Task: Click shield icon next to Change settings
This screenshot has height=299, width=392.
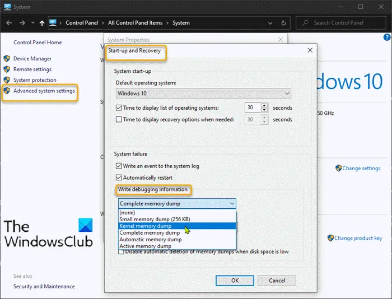Action: [x=338, y=168]
